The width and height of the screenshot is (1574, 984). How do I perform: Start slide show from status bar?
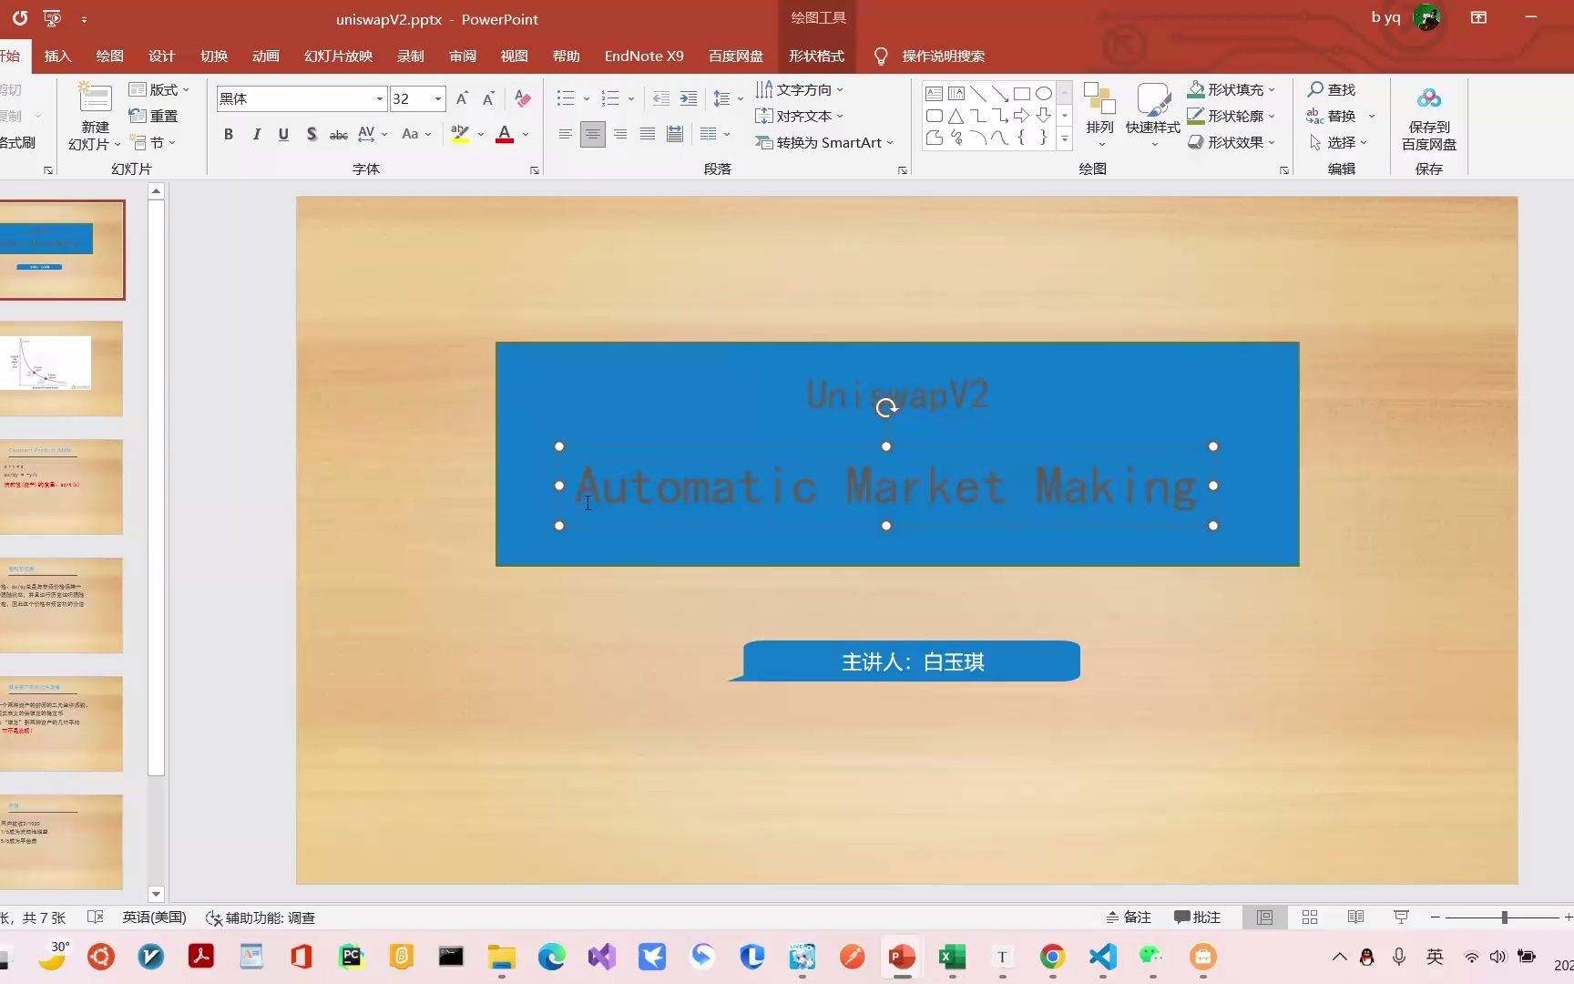tap(1401, 917)
